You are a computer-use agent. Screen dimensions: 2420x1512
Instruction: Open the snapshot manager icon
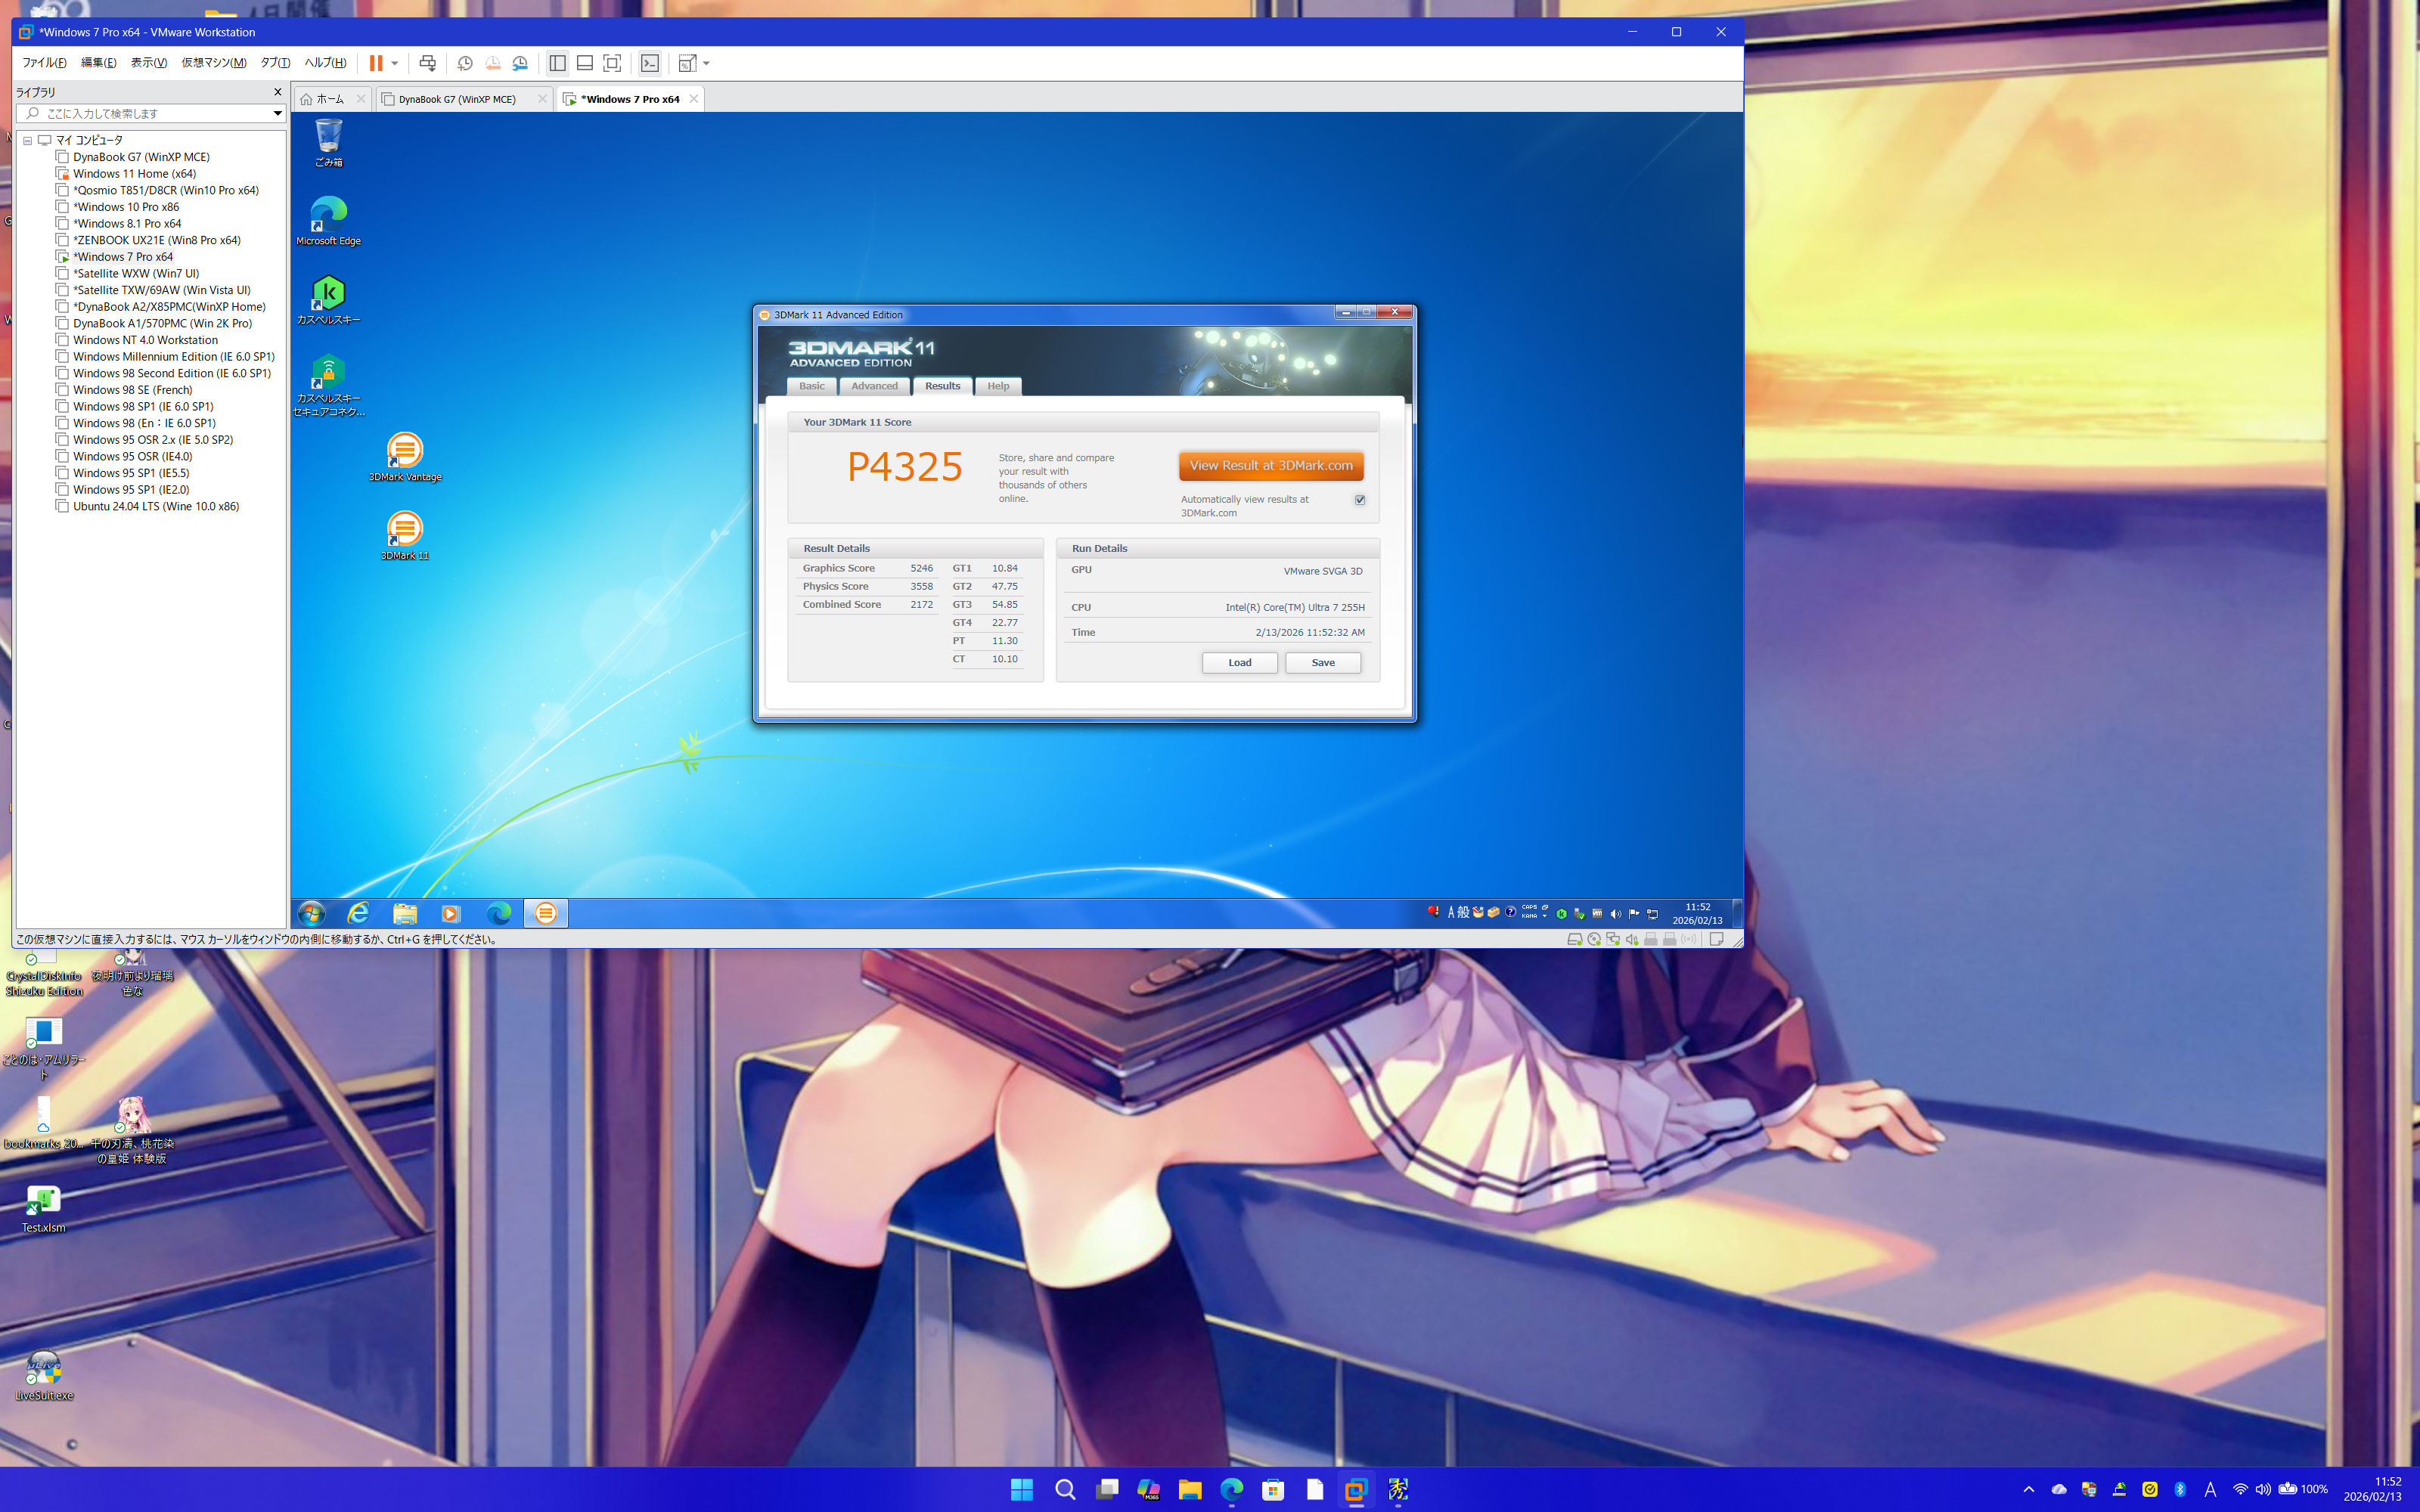click(x=520, y=63)
